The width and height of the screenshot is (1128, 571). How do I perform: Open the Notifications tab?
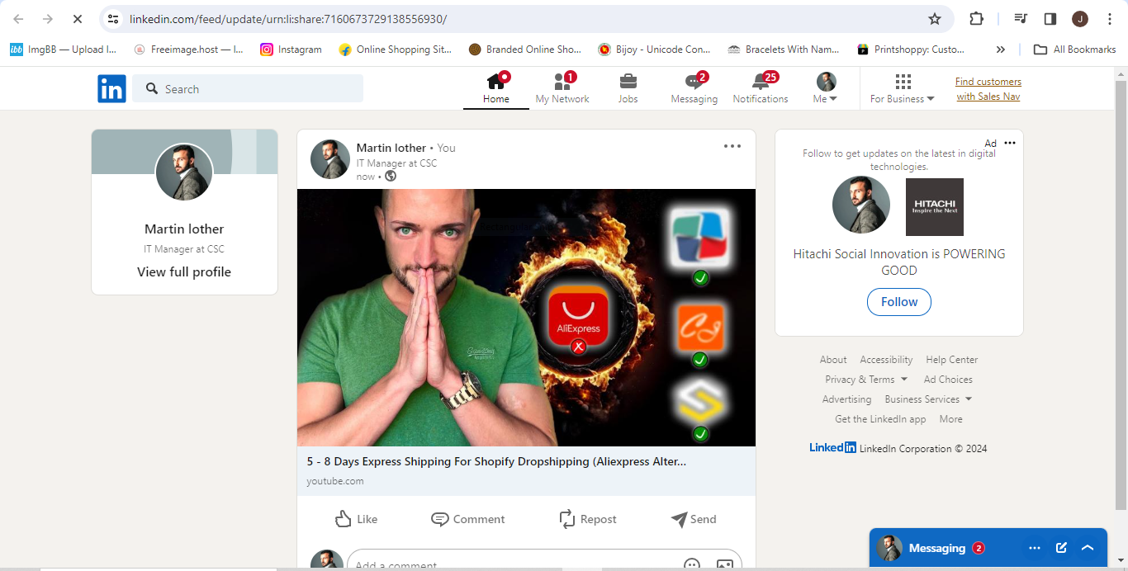click(x=761, y=88)
